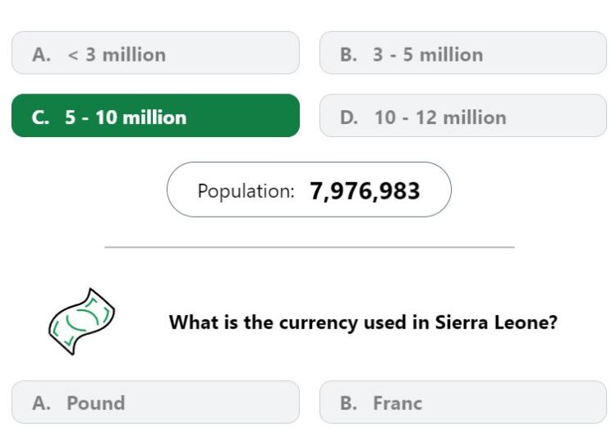The height and width of the screenshot is (440, 616).
Task: Click the "D." letter beside "10 - 12 million"
Action: tap(349, 117)
